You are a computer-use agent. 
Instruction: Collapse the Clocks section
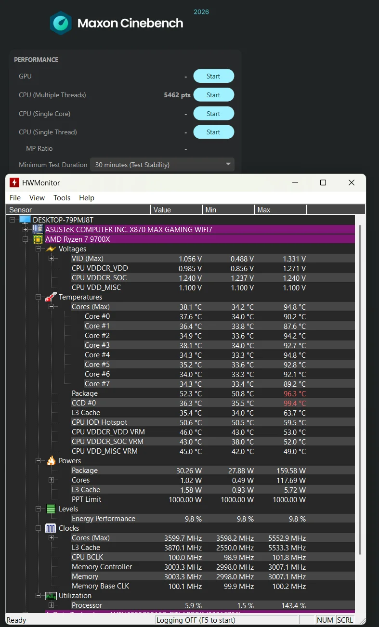[x=39, y=528]
